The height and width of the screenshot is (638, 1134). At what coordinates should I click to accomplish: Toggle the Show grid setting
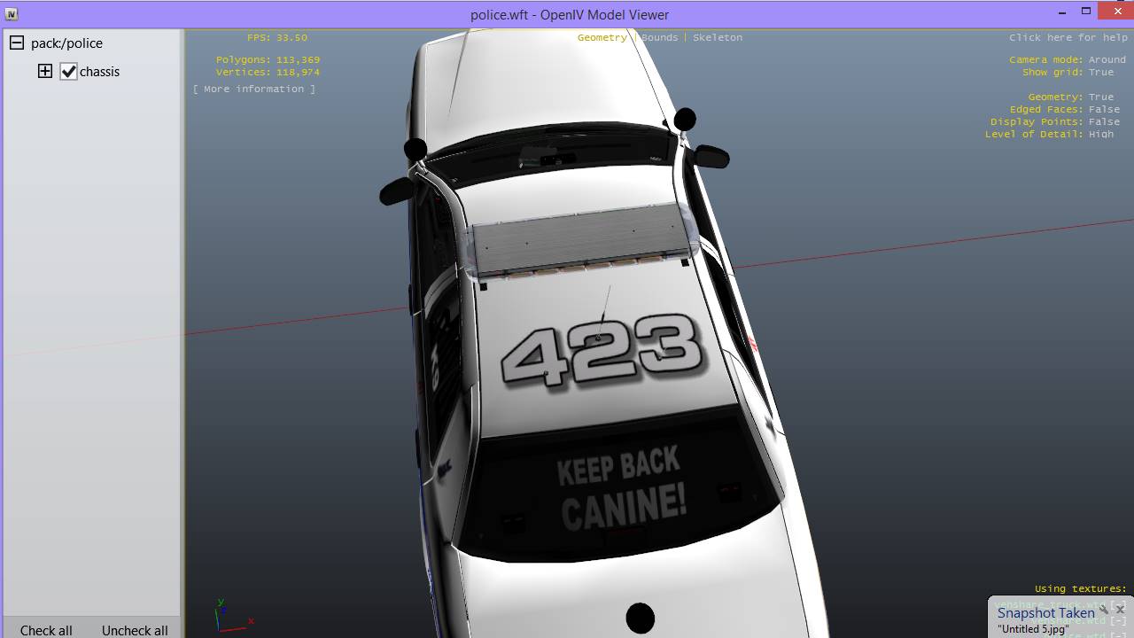(x=1101, y=72)
